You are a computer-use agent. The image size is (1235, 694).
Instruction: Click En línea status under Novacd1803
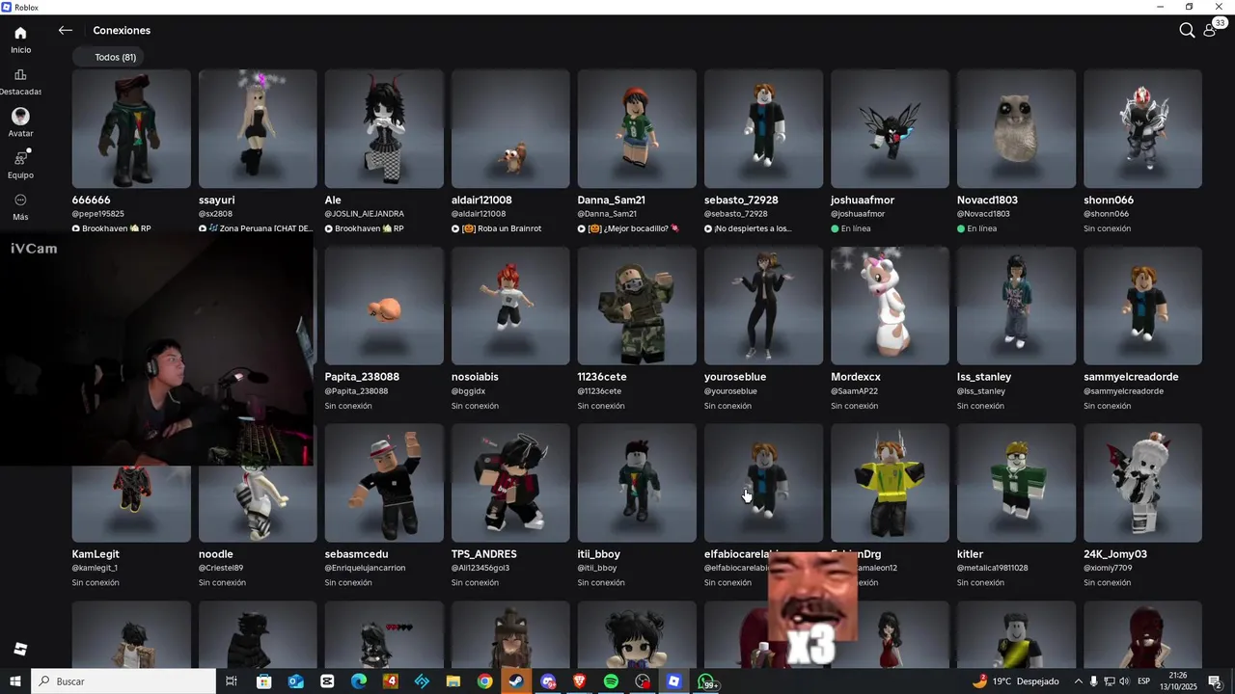coord(976,228)
